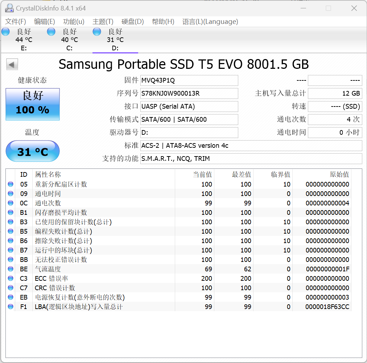Open the 硬盘(D) menu

point(133,22)
